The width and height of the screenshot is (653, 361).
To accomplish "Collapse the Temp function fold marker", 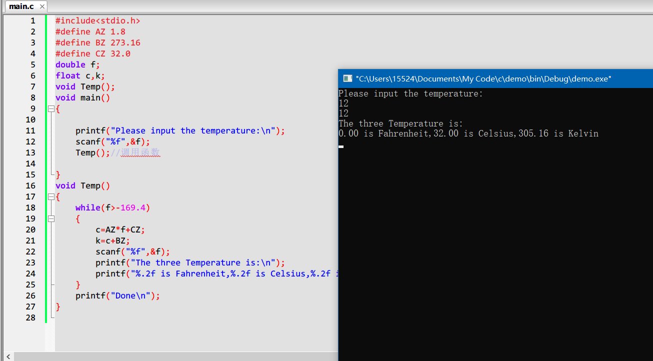I will tap(50, 196).
